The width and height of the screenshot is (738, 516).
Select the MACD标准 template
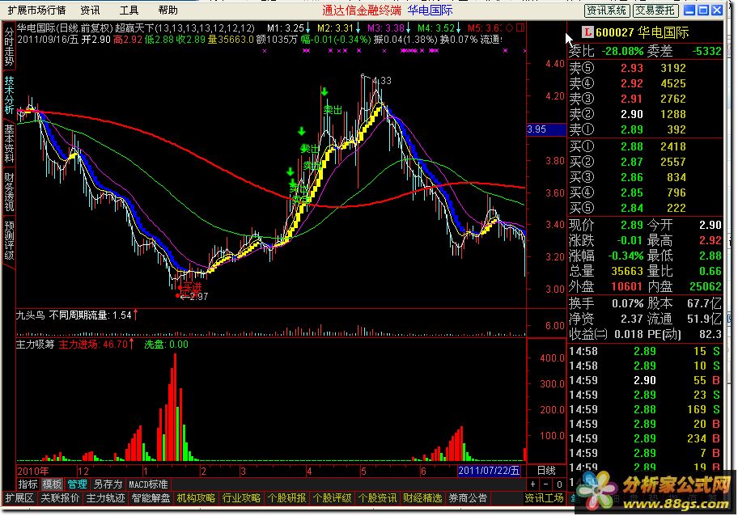pyautogui.click(x=148, y=484)
